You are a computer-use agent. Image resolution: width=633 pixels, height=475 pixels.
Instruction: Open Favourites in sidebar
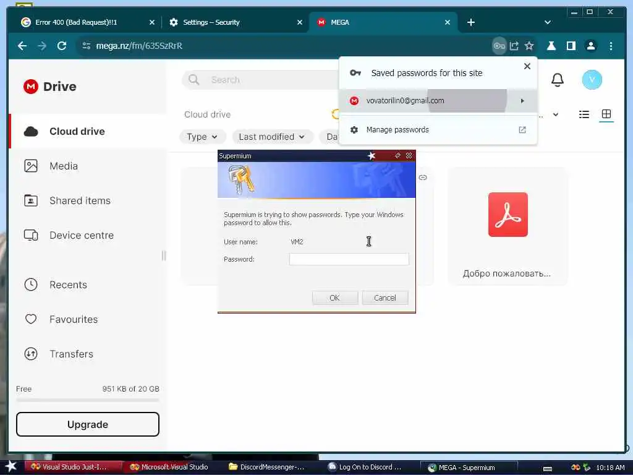[x=88, y=319]
